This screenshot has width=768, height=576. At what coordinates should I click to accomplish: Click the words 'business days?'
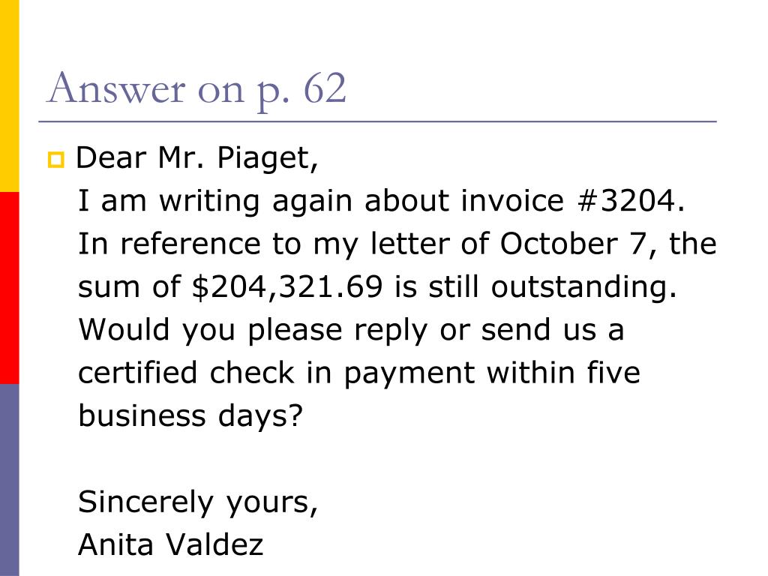point(191,416)
